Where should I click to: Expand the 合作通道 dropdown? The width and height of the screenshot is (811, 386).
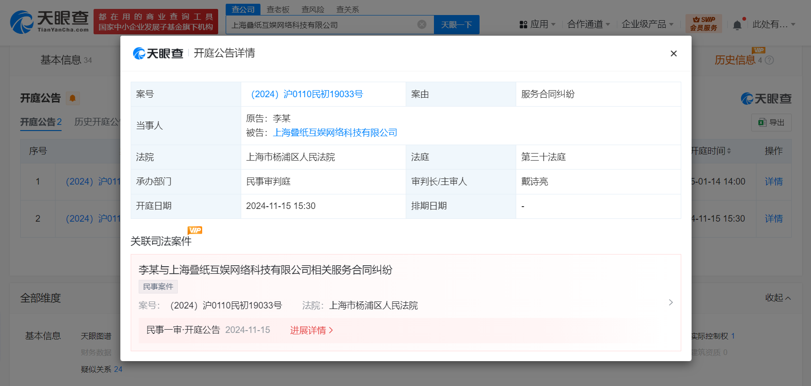pos(588,24)
